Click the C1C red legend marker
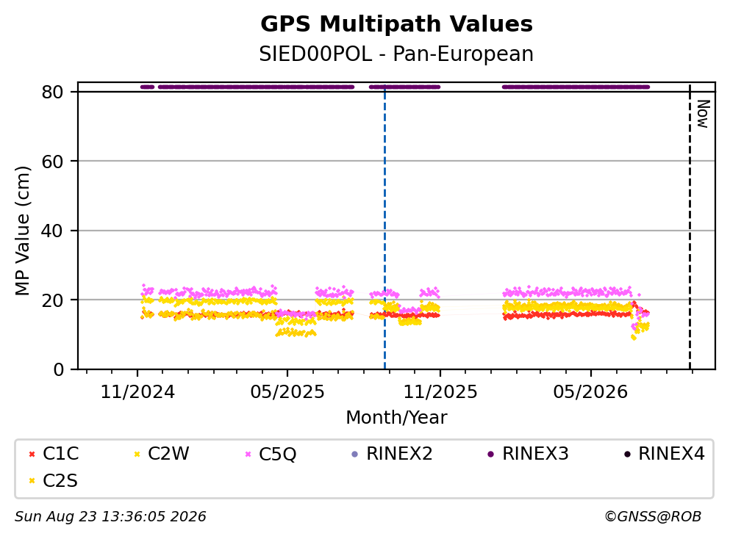Viewport: 730px width, 539px height. (x=32, y=454)
